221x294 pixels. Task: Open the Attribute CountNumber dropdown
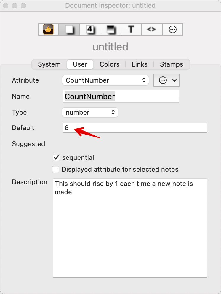coord(105,80)
